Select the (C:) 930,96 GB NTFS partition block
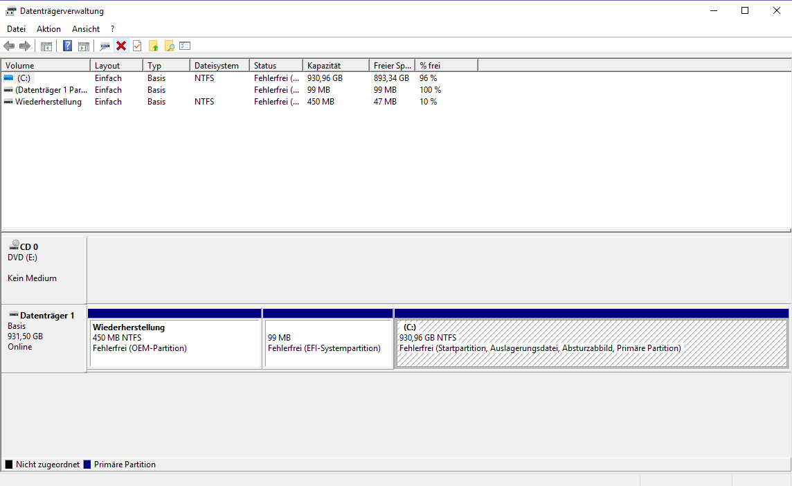Screen dimensions: 792x486 (x=591, y=339)
